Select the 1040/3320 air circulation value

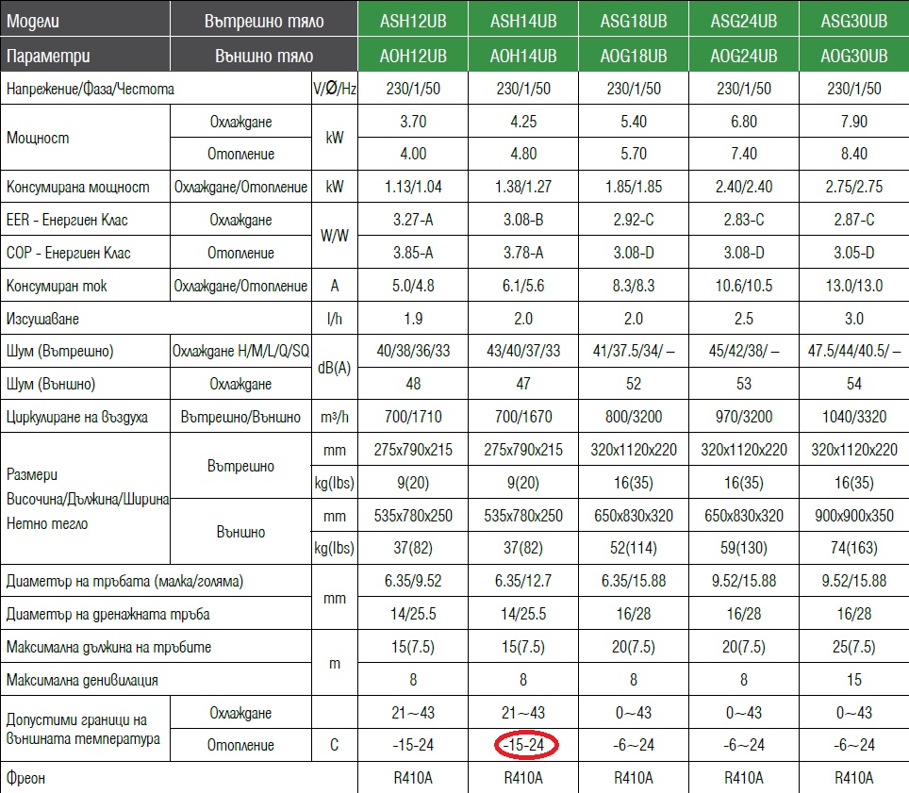pos(853,417)
